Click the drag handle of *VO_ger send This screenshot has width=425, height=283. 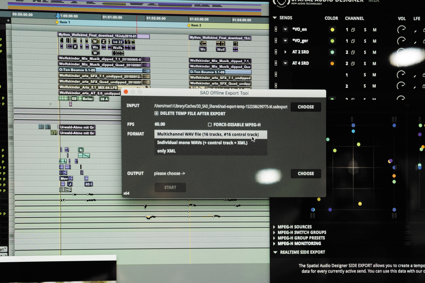coord(276,41)
